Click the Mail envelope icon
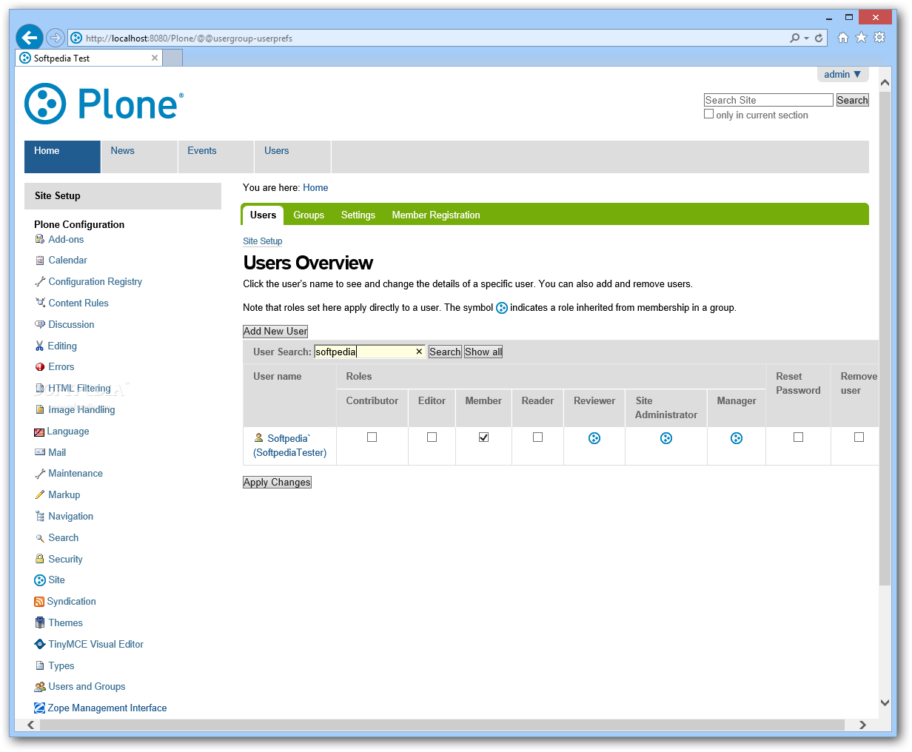The image size is (912, 752). 40,452
